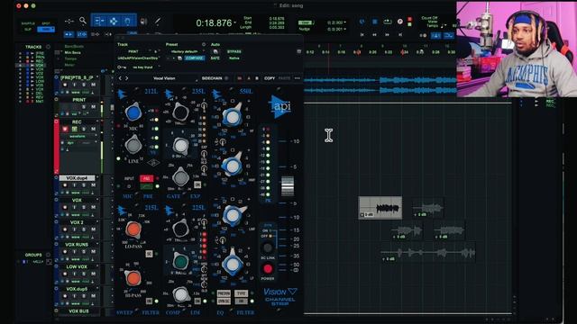Image resolution: width=577 pixels, height=324 pixels.
Task: Mute the VOX 2 track
Action: point(93,229)
